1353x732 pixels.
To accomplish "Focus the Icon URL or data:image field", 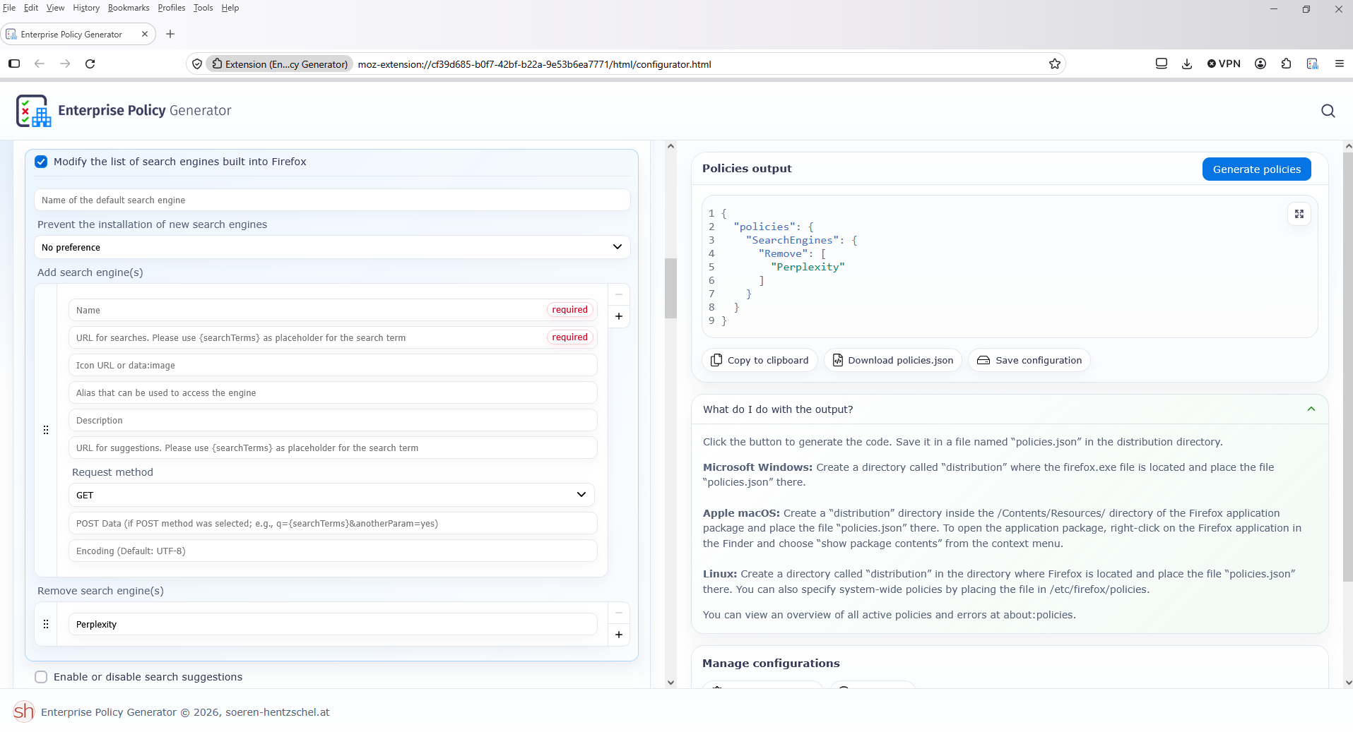I will point(333,365).
